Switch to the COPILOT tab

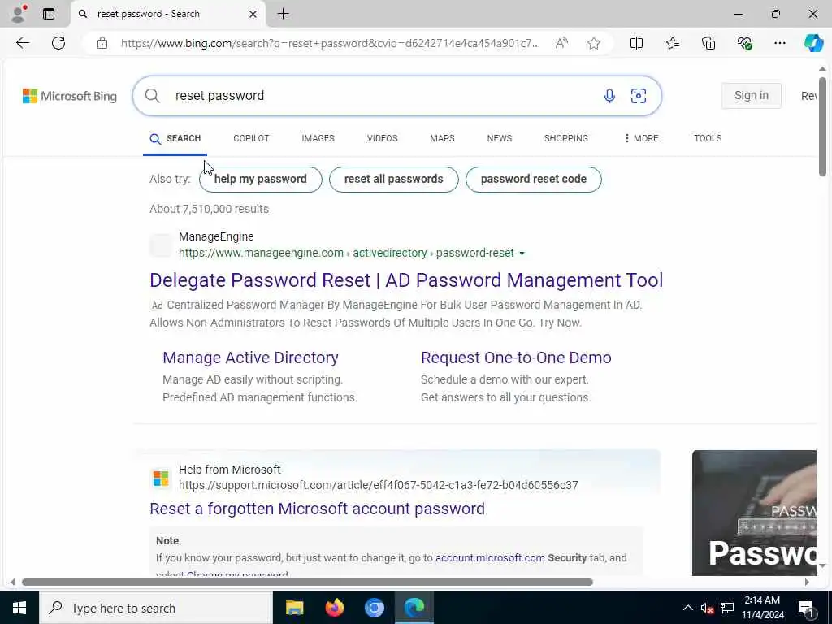coord(251,138)
